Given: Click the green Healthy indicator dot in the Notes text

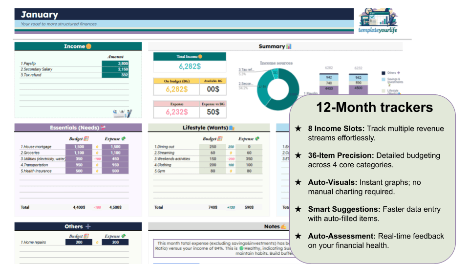Looking at the screenshot, I should click(x=241, y=248).
